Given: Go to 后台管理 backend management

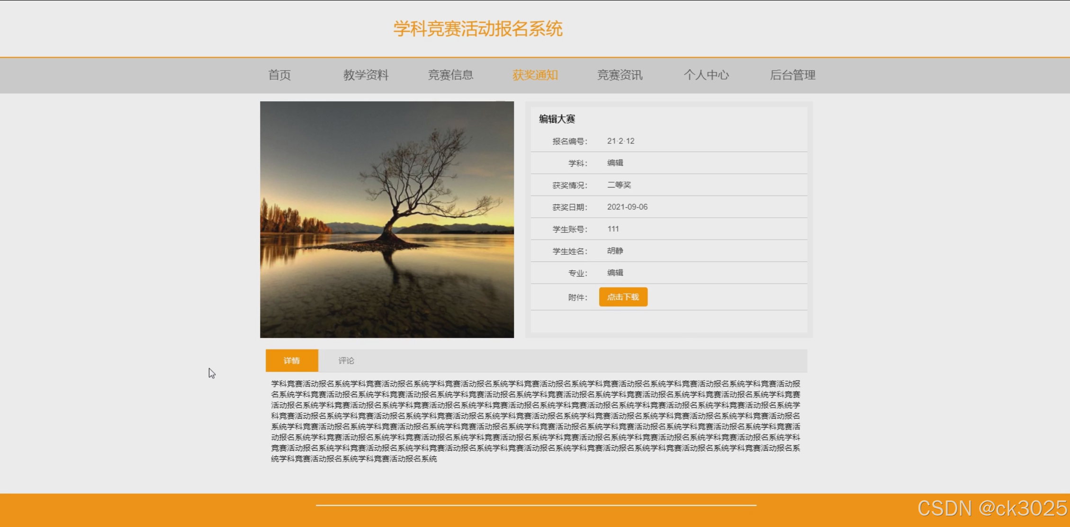Looking at the screenshot, I should pos(792,75).
